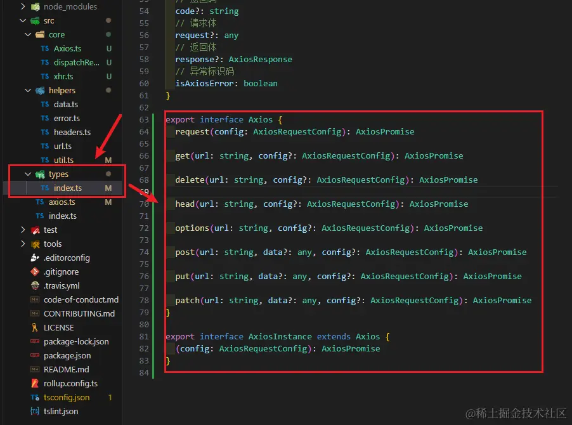Click line number 63 in the gutter
The height and width of the screenshot is (425, 572).
tap(144, 120)
